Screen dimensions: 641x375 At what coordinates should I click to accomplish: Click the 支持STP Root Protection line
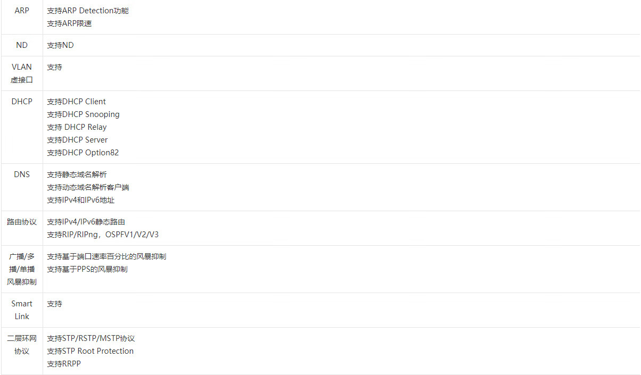pyautogui.click(x=90, y=351)
